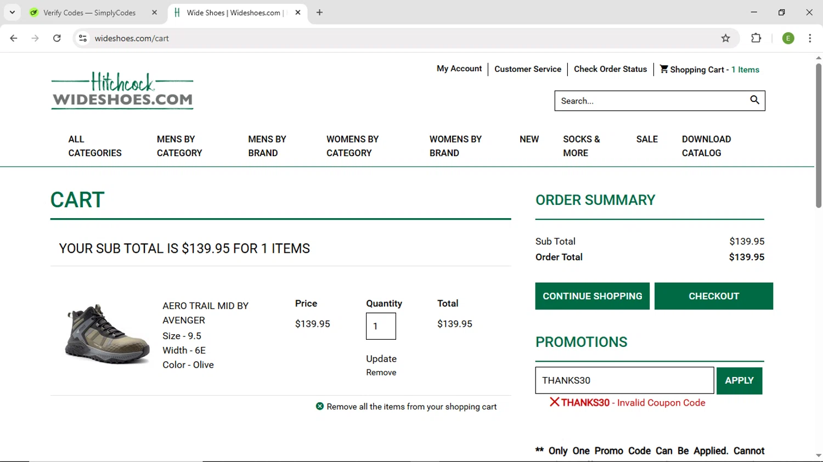Select the Wide Shoes | Wideshoes.com tab
823x462 pixels.
click(x=237, y=13)
